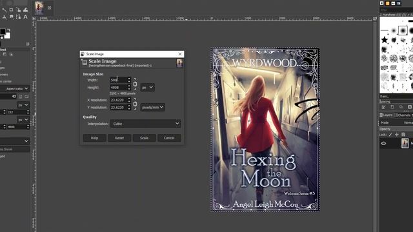The width and height of the screenshot is (413, 232).
Task: Select the Unified Transform tool in toolbox
Action: point(19,10)
